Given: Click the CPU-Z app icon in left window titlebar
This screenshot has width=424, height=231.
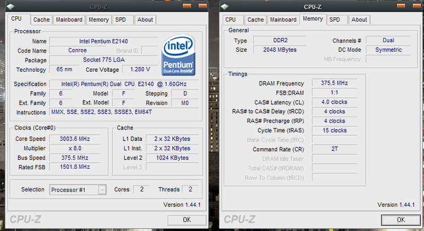Looking at the screenshot, I should click(10, 7).
